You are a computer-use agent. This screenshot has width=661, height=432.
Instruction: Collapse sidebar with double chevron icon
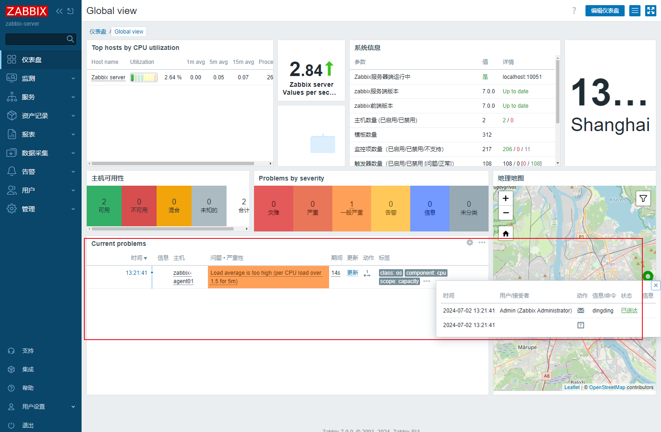click(59, 11)
